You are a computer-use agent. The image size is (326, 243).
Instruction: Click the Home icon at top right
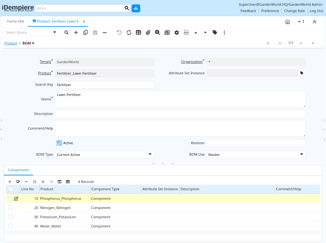pos(287,22)
